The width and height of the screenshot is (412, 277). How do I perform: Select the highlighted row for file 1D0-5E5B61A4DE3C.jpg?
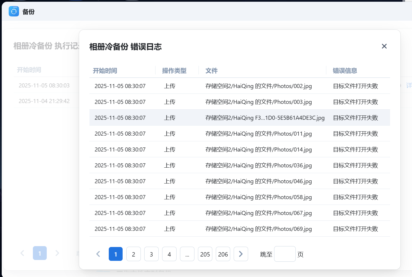239,117
